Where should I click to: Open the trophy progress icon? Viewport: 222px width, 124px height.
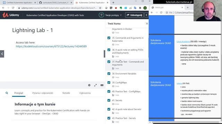(x=101, y=15)
